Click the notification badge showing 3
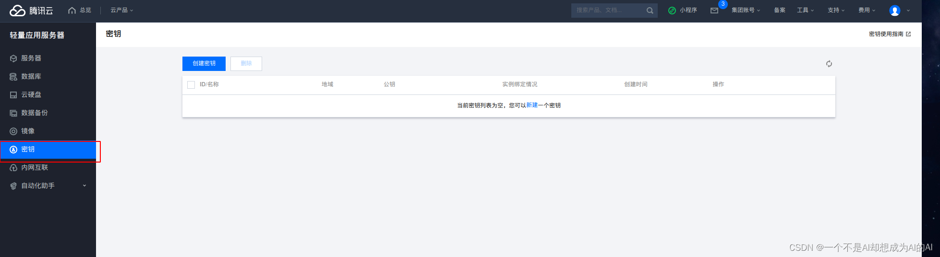 723,4
